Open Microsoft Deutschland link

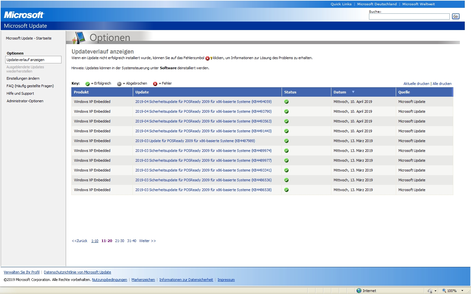[x=377, y=4]
